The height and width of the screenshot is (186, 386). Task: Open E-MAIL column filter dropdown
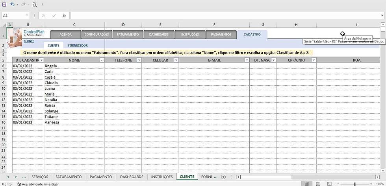[247, 60]
